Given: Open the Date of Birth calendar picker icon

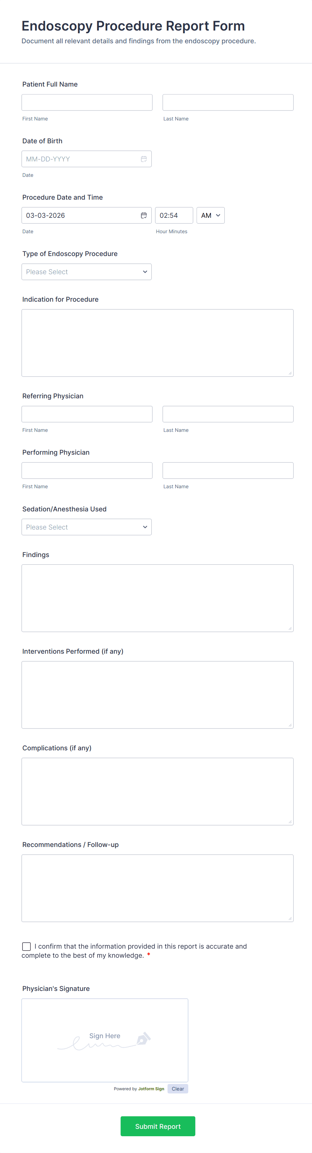Looking at the screenshot, I should tap(144, 159).
